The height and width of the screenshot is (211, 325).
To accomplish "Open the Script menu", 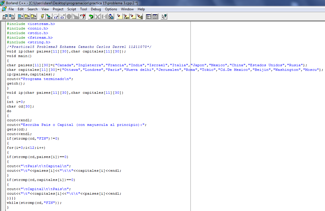I will click(71, 9).
